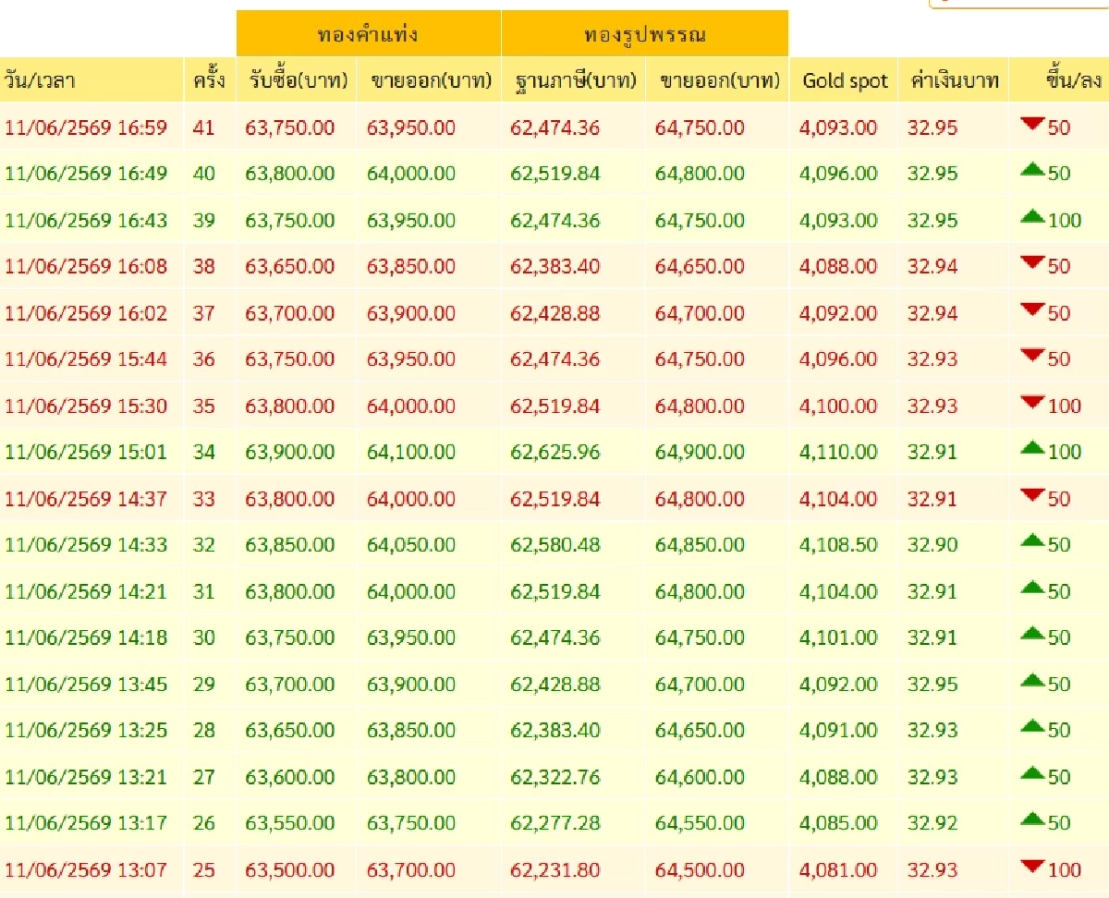1109x898 pixels.
Task: Click the green up arrow in row 26
Action: click(x=1032, y=819)
